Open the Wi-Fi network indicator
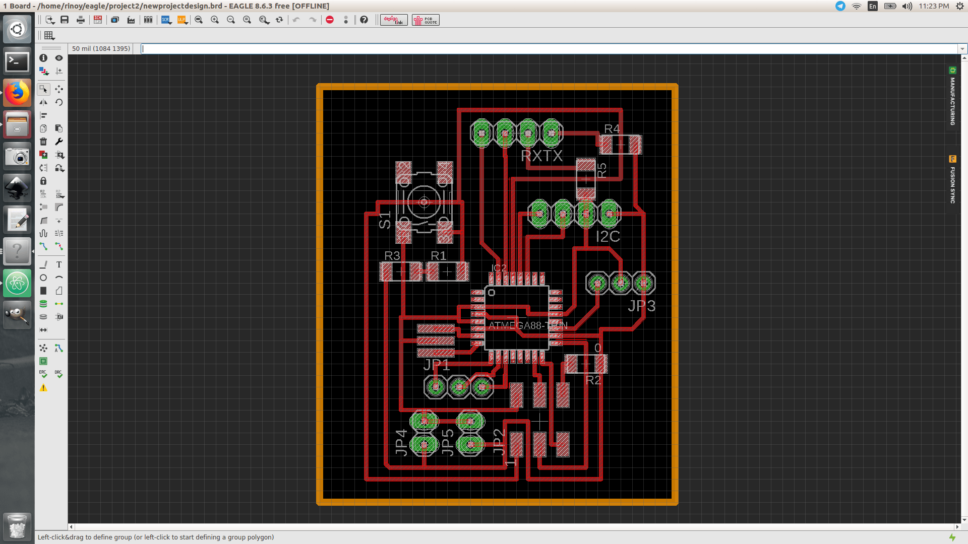Image resolution: width=968 pixels, height=544 pixels. coord(857,6)
